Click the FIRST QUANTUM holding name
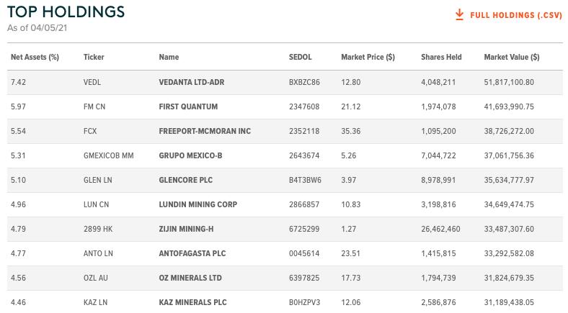Screen dimensions: 568x313 pyautogui.click(x=188, y=106)
